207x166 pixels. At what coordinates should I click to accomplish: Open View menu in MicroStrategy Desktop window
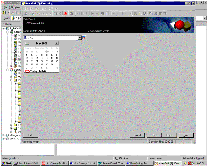[17, 7]
